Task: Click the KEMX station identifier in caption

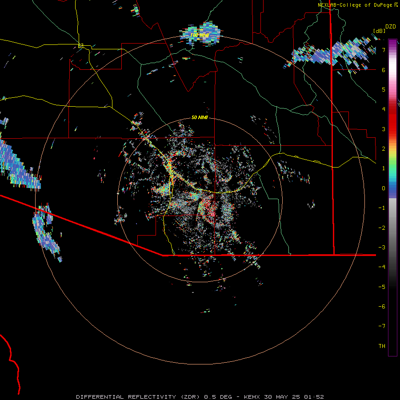Action: tap(252, 397)
